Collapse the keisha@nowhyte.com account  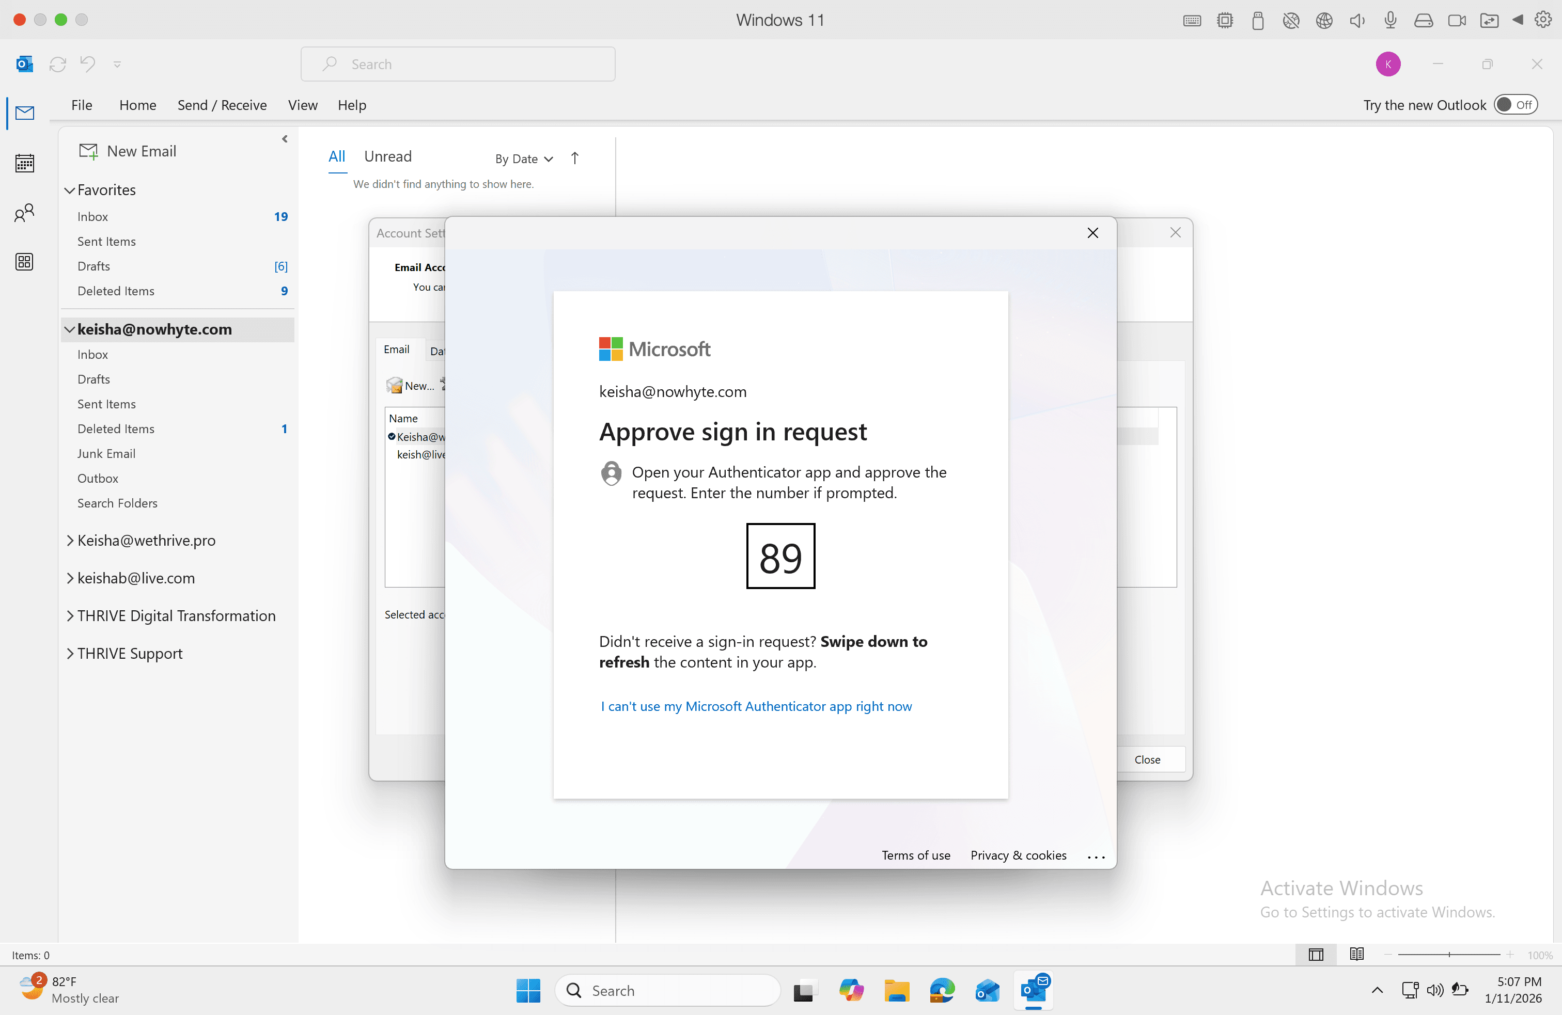coord(70,329)
